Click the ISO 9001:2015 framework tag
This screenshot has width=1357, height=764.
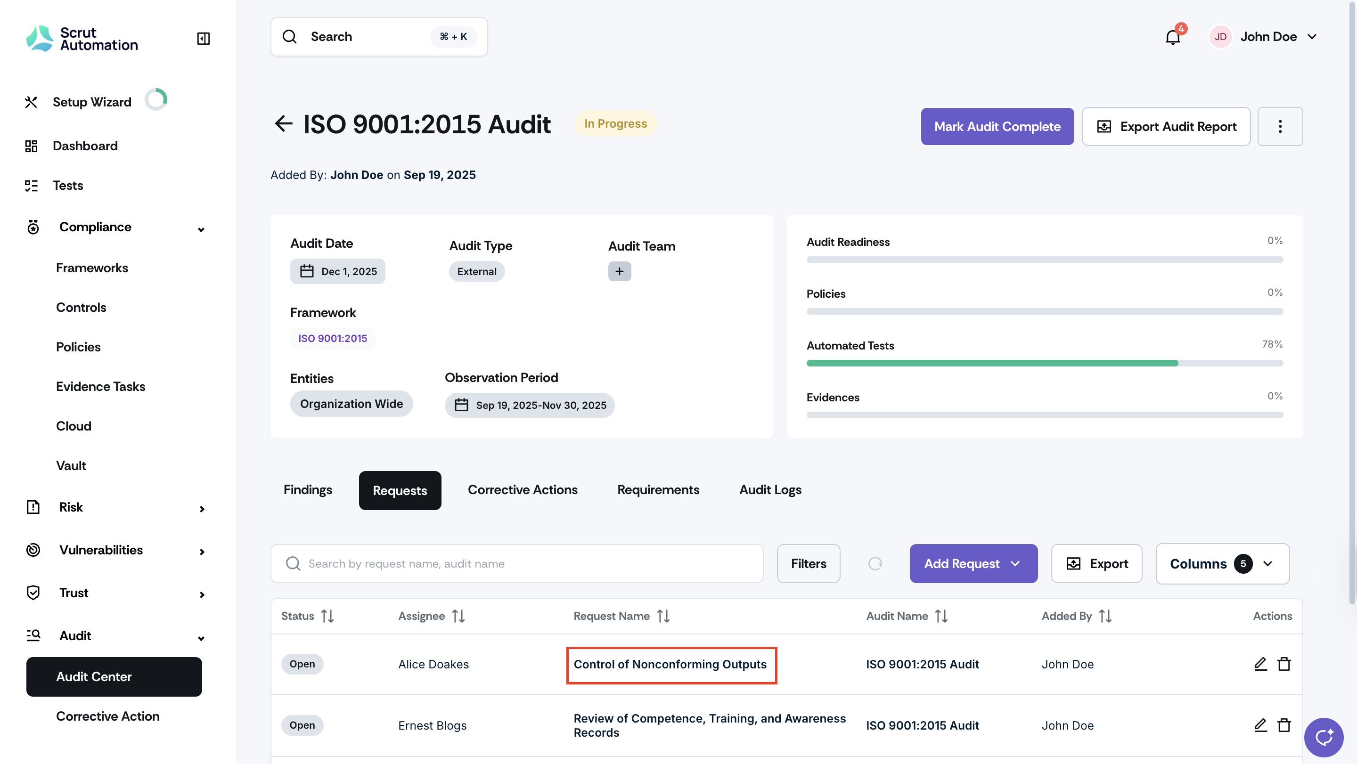click(x=332, y=338)
